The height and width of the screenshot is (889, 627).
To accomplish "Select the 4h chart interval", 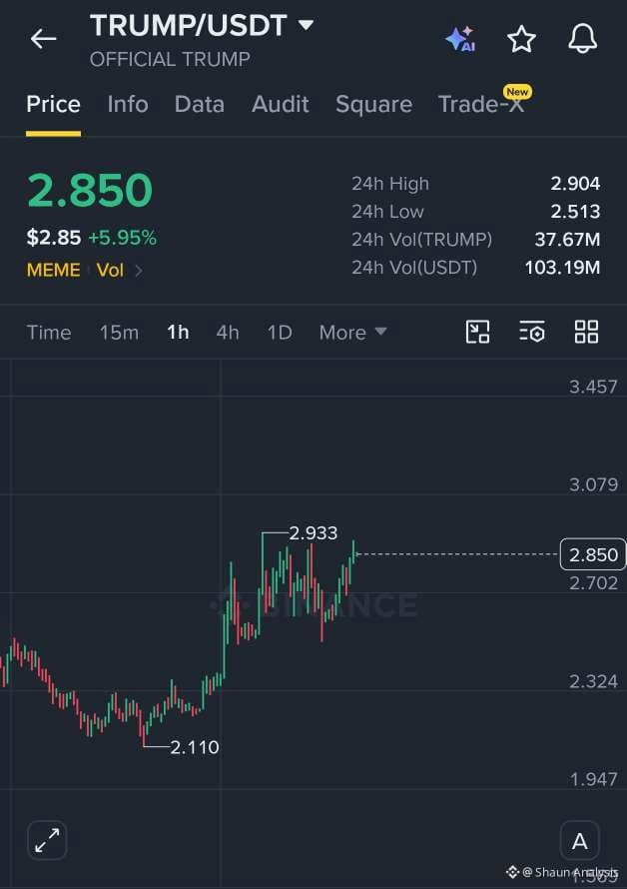I will 228,333.
